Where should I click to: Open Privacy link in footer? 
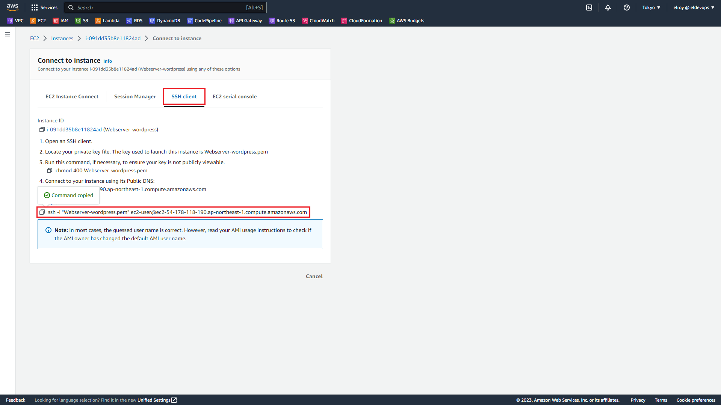tap(638, 400)
